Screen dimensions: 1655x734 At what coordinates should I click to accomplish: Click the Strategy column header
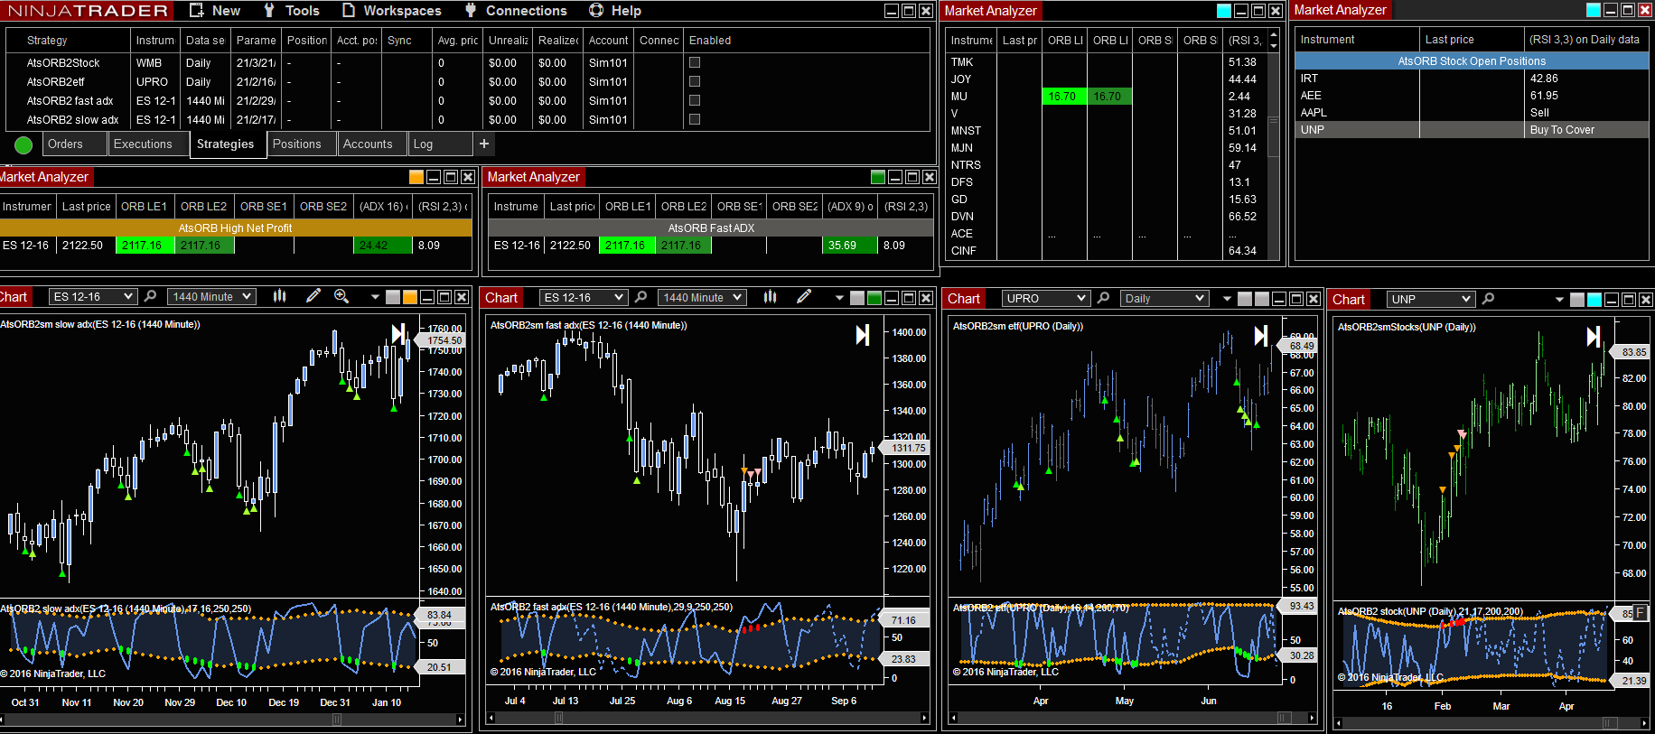[68, 40]
